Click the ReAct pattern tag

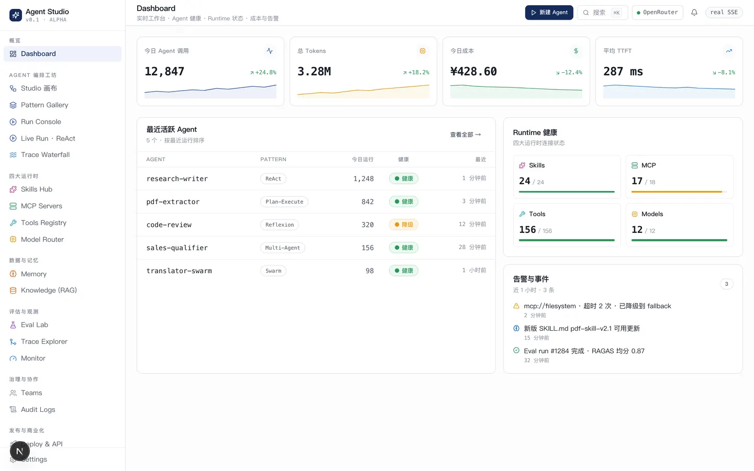tap(273, 179)
